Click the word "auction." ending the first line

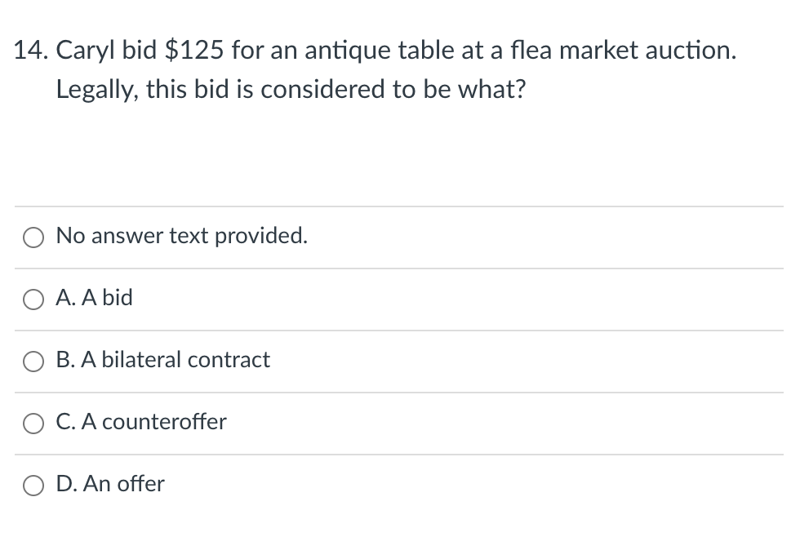[x=691, y=51]
